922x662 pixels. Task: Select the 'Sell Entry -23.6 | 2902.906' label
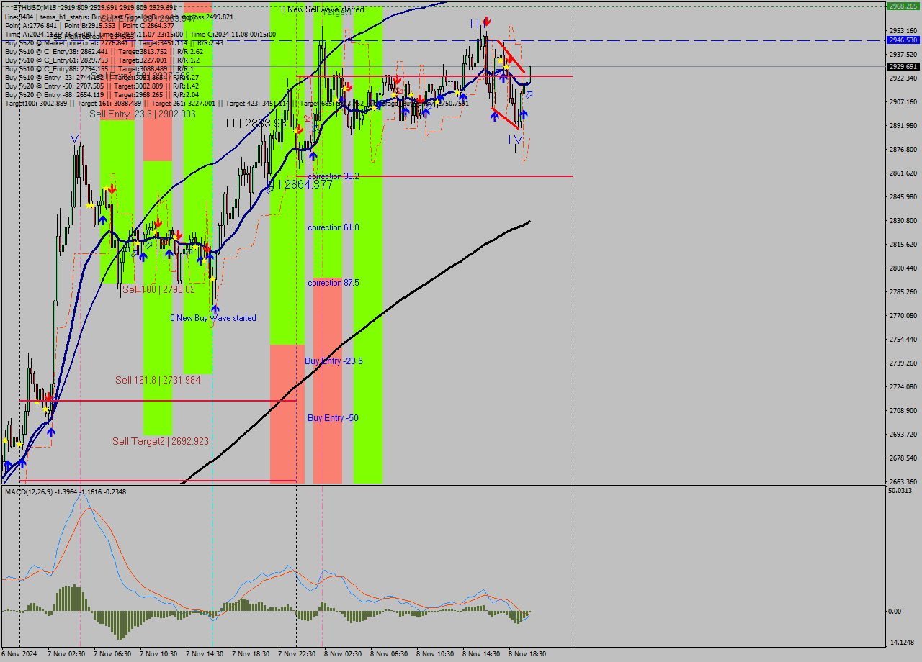coord(143,114)
